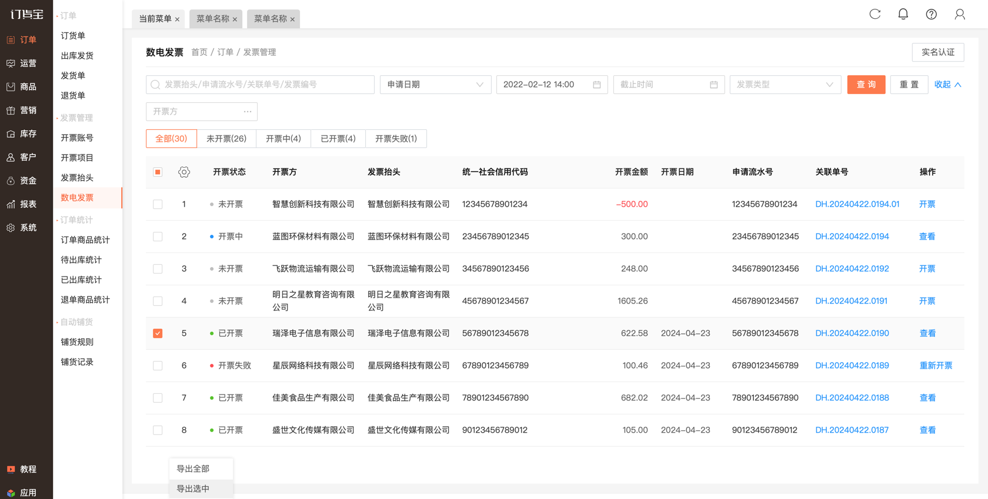Image resolution: width=988 pixels, height=499 pixels.
Task: Open the 申请日期 dropdown
Action: [436, 85]
